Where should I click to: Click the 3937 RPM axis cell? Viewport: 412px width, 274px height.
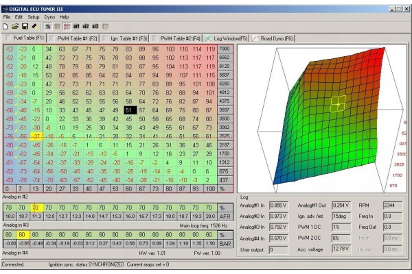[x=225, y=110]
